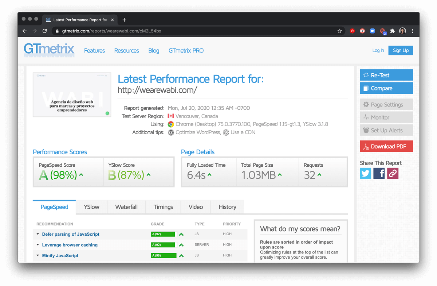
Task: Open GTmetrix PRO page
Action: coord(186,51)
